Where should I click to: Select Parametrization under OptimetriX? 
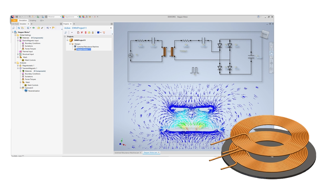tap(34, 91)
